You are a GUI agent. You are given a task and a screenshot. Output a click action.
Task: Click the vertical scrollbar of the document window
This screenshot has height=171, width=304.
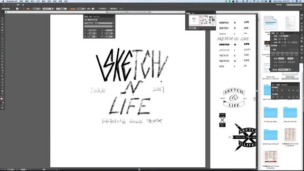click(x=257, y=91)
